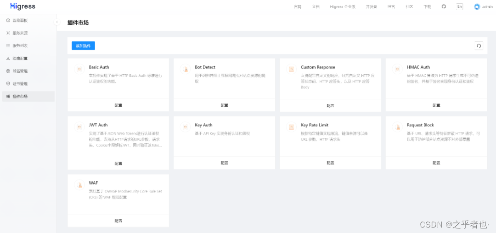Configure the JWT Auth plugin
Viewport: 496px width, 233px height.
pyautogui.click(x=118, y=163)
